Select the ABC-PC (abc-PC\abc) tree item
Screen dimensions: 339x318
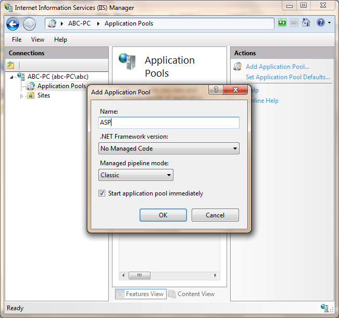point(58,77)
